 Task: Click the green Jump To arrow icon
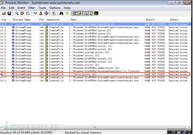[67, 13]
